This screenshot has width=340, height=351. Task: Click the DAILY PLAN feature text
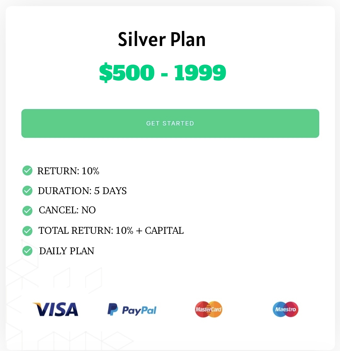click(x=66, y=251)
